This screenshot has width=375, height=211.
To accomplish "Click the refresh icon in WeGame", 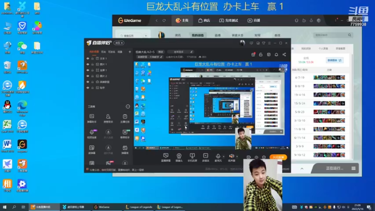I will 164,21.
